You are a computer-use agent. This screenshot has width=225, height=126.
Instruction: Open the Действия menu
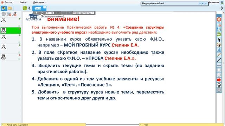pyautogui.click(x=39, y=2)
